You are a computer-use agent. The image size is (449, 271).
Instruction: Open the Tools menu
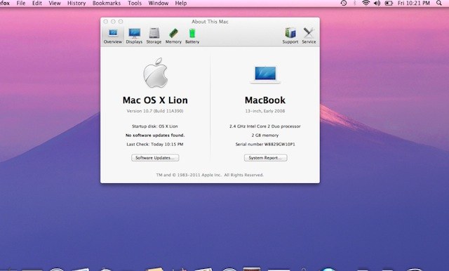coord(135,3)
